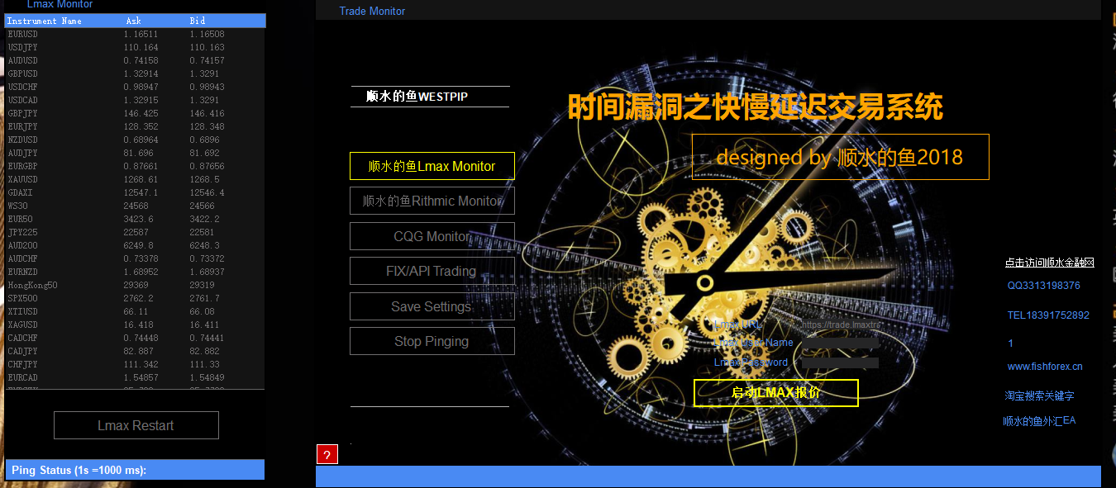Click the Lmax Restart button

[136, 425]
